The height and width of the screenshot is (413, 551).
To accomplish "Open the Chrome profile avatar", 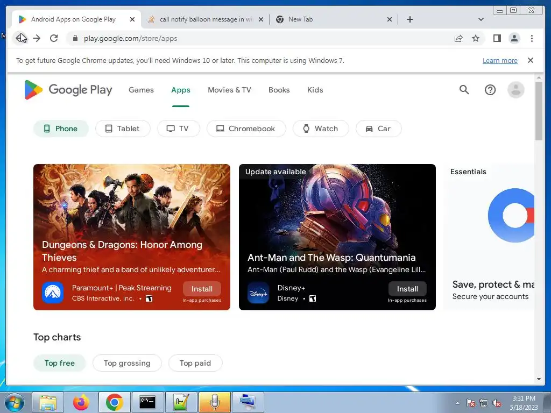I will coord(514,38).
